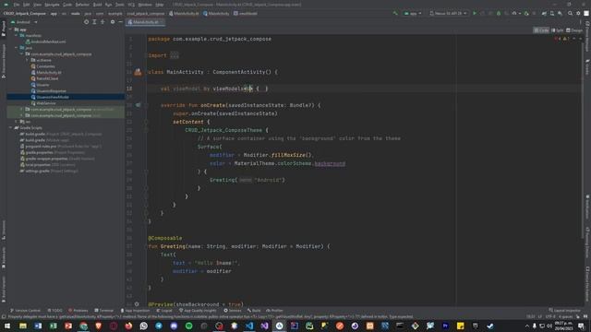Viewport: 591px width, 332px height.
Task: Open the File menu
Action: click(17, 5)
